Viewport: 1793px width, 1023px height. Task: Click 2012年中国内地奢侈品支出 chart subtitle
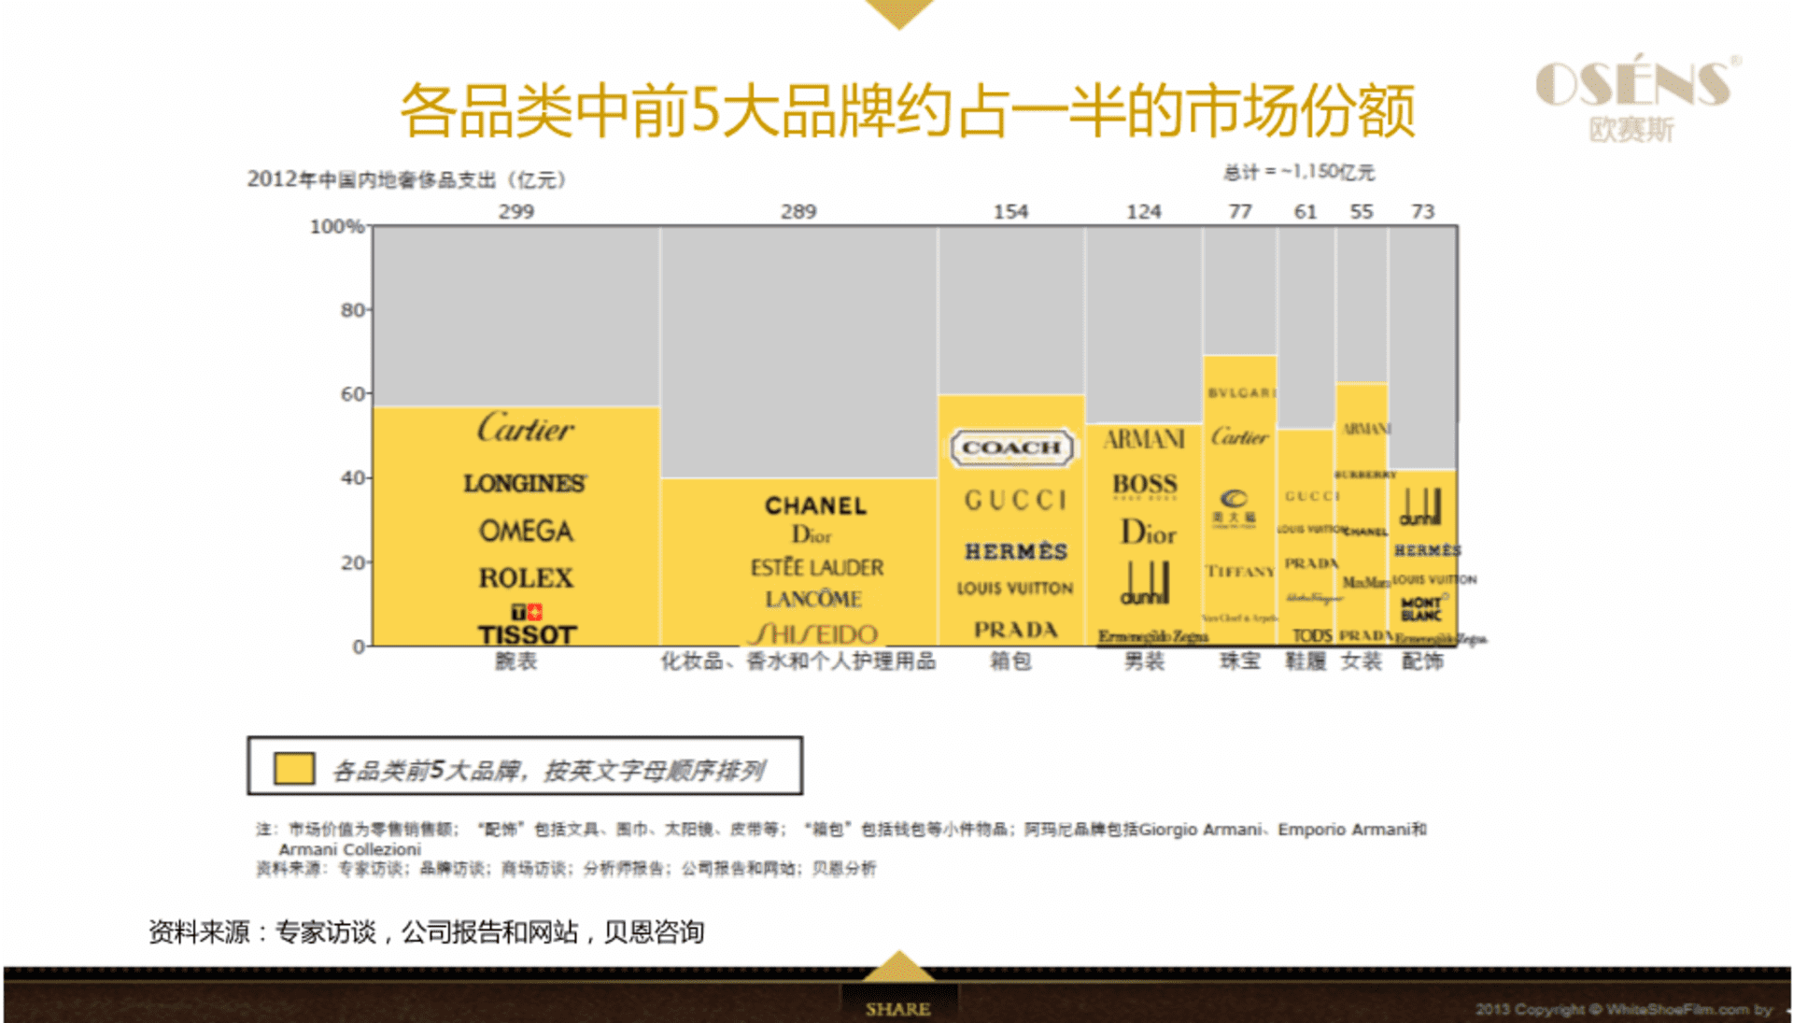[x=406, y=178]
